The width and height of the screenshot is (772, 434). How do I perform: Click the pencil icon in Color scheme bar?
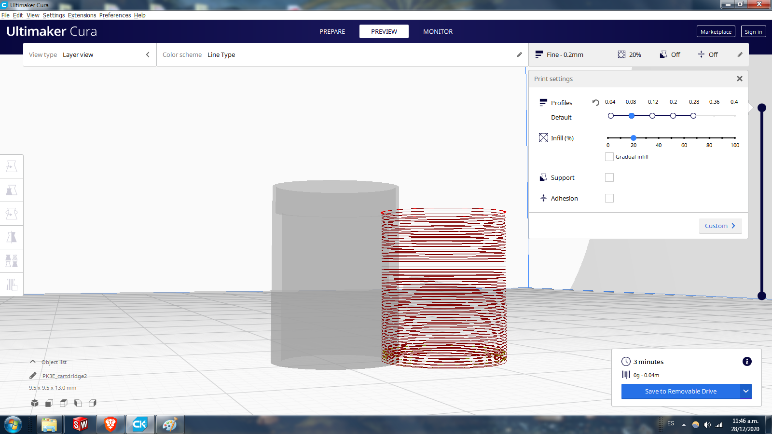tap(520, 54)
